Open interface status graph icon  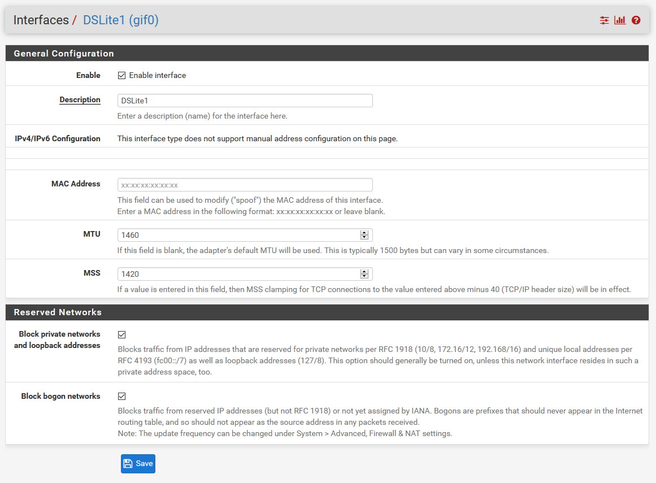[x=620, y=20]
